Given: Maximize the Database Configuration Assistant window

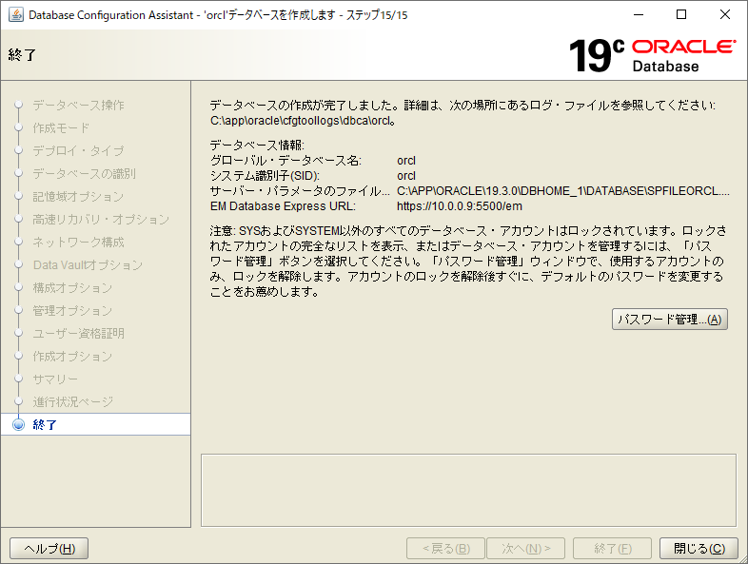Looking at the screenshot, I should coord(681,15).
